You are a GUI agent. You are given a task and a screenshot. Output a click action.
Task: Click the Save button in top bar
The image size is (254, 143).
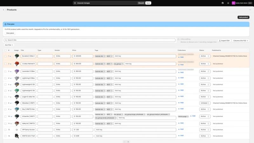pos(148,3)
